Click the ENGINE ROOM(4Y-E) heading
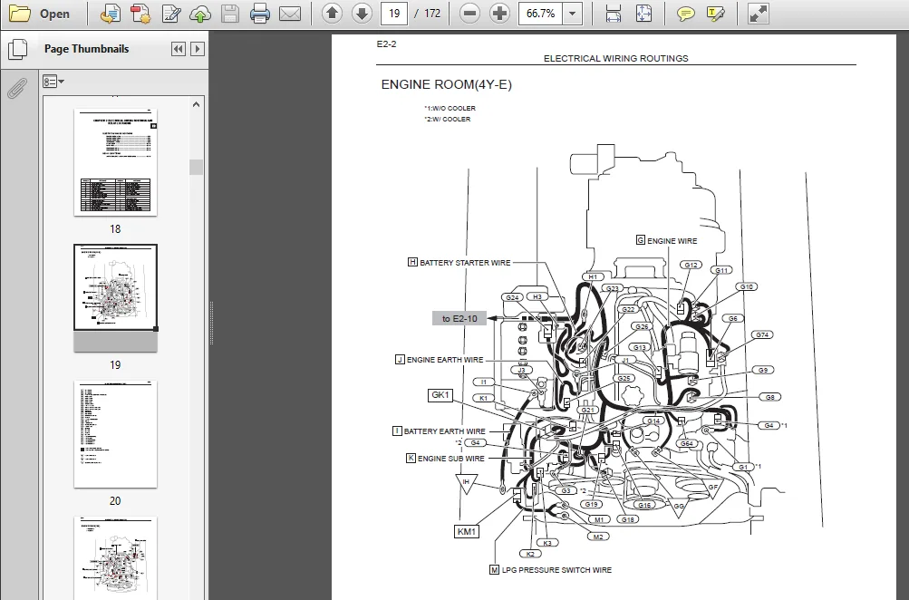Image resolution: width=909 pixels, height=600 pixels. pos(447,84)
